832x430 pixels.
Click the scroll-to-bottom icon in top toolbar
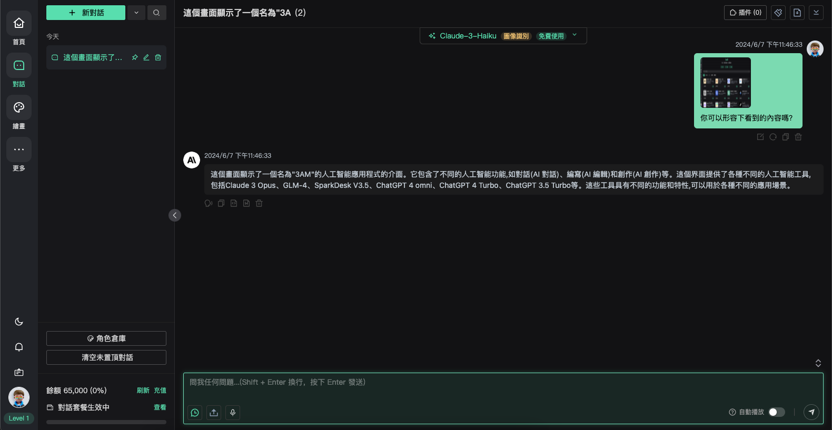[x=816, y=13]
